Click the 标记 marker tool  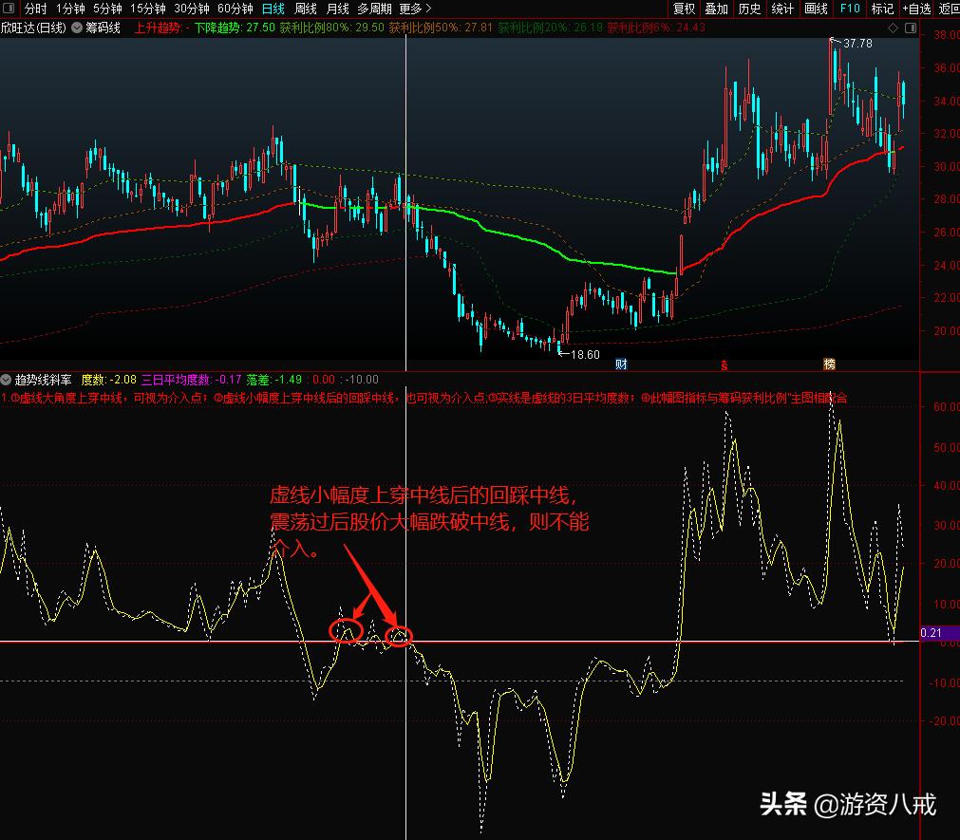pos(881,9)
